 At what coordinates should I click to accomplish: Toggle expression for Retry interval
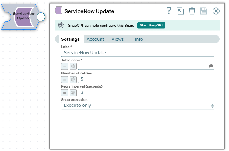[65, 93]
